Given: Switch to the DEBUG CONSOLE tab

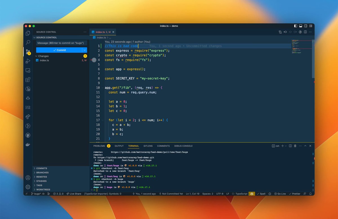Looking at the screenshot, I should click(x=183, y=146).
